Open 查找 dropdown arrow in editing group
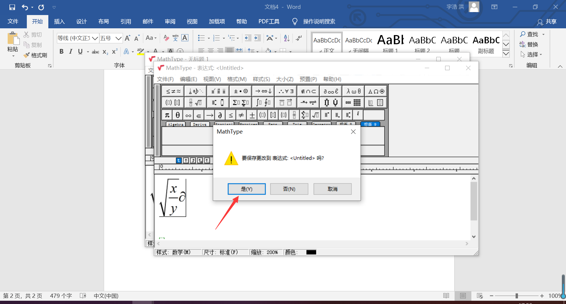This screenshot has height=304, width=566. click(543, 34)
